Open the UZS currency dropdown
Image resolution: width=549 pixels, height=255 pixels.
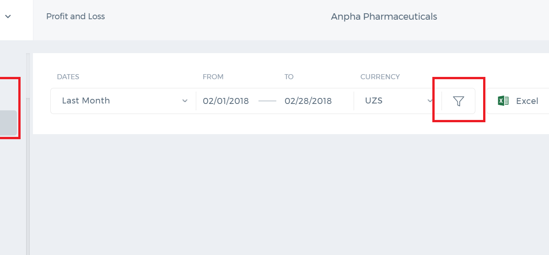(x=398, y=101)
